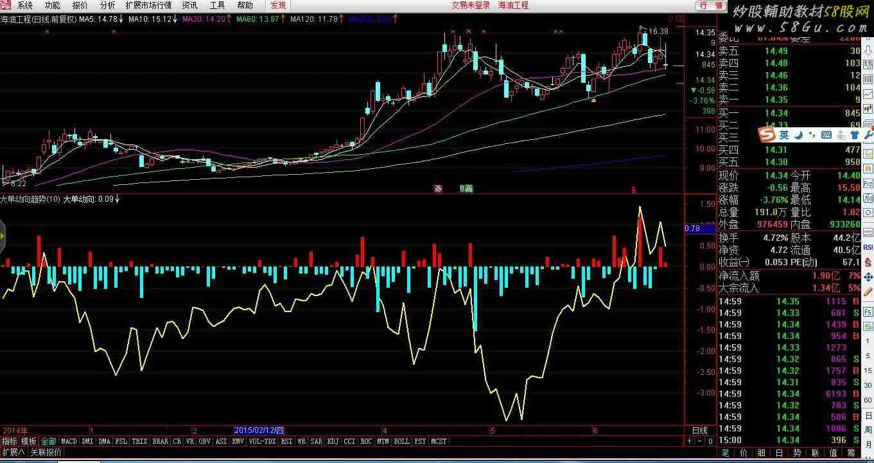The image size is (874, 463).
Task: Select the BOLL indicator
Action: (402, 441)
